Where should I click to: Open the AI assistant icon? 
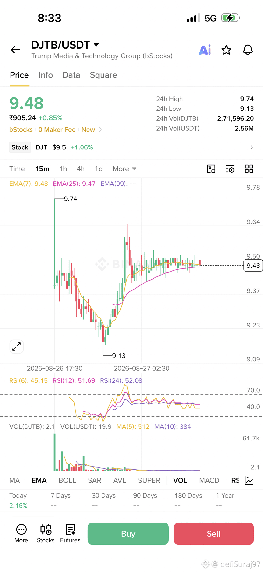pos(205,50)
